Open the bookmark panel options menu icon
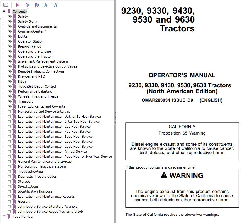The image size is (250, 223). (x=6, y=5)
